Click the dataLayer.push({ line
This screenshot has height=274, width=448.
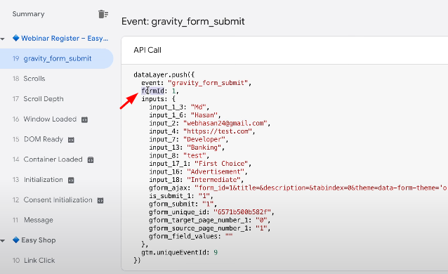click(164, 74)
